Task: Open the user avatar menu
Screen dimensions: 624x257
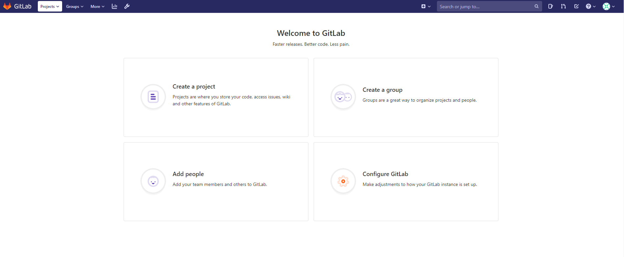Action: click(609, 6)
